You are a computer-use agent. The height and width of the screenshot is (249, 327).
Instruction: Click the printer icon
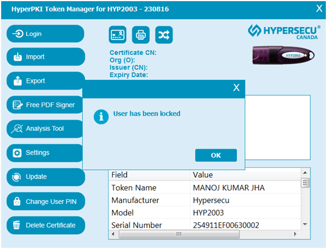(141, 35)
